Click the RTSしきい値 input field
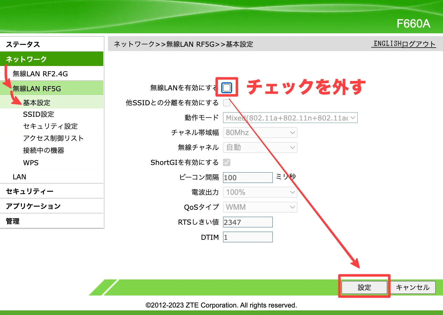The image size is (443, 315). click(x=248, y=222)
